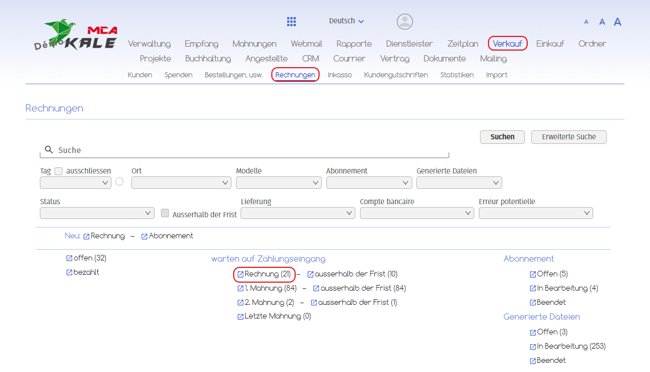This screenshot has height=372, width=650.
Task: Expand the Compte bancaire dropdown
Action: pos(417,213)
